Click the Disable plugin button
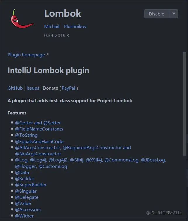 point(157,14)
